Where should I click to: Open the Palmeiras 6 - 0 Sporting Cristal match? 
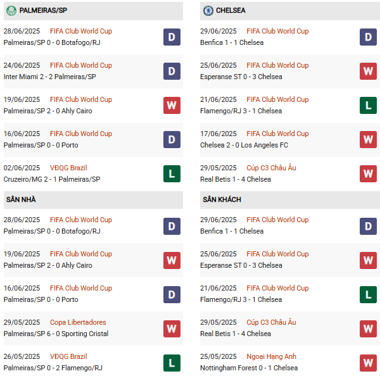(x=56, y=334)
